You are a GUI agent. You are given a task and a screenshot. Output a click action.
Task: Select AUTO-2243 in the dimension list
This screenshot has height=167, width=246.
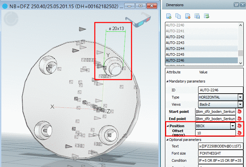click(x=202, y=43)
